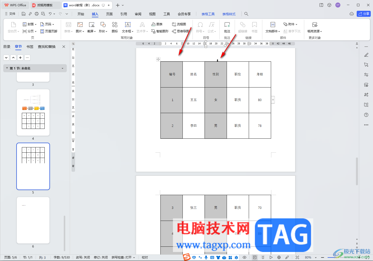This screenshot has height=261, width=373.
Task: Click the add section plus button
Action: (20, 58)
